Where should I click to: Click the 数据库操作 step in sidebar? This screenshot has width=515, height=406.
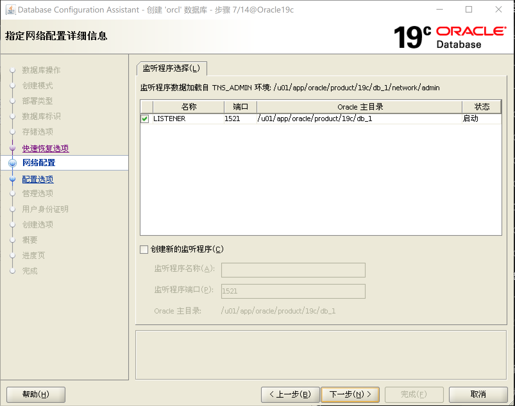(x=41, y=70)
